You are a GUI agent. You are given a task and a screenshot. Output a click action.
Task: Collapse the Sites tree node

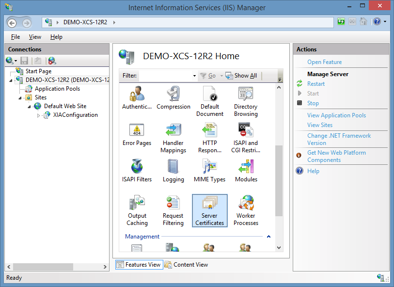tap(20, 98)
